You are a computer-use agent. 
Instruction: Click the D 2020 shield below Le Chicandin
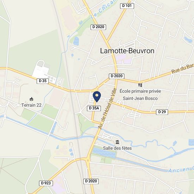pyautogui.click(x=98, y=27)
